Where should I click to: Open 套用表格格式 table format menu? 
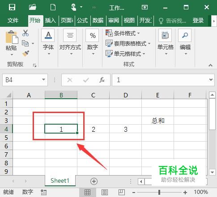[x=128, y=43]
